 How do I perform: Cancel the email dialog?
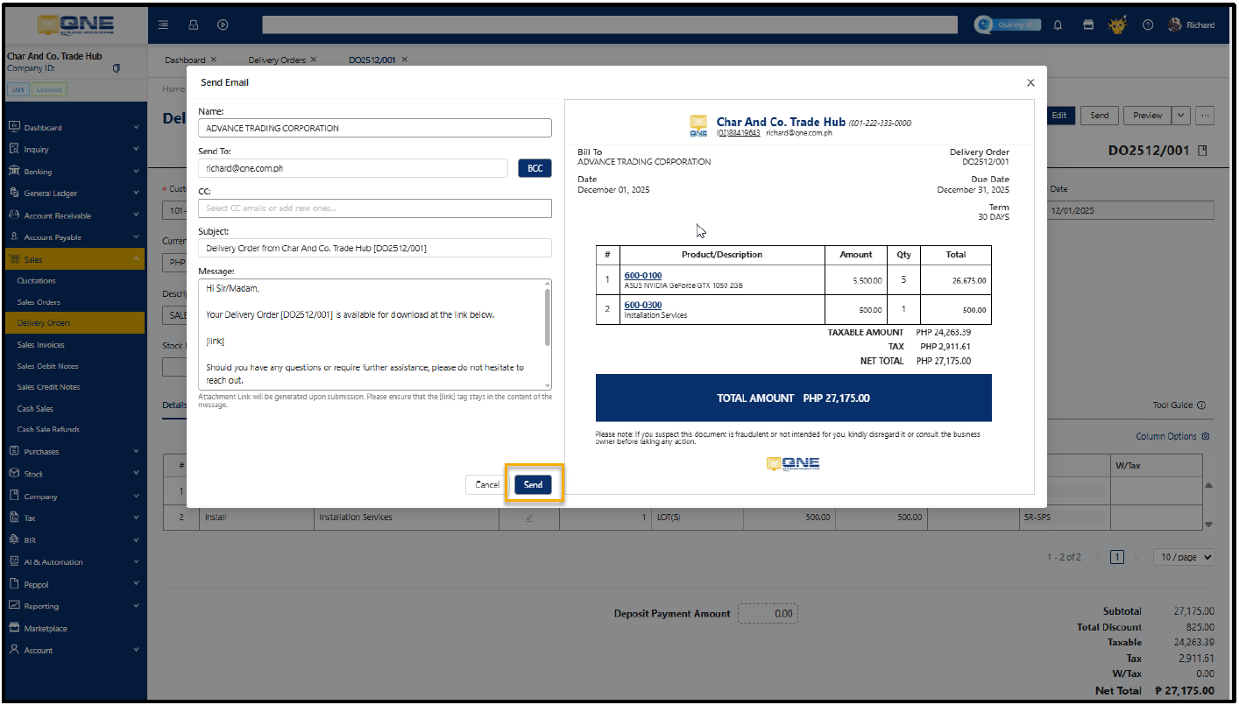(487, 484)
